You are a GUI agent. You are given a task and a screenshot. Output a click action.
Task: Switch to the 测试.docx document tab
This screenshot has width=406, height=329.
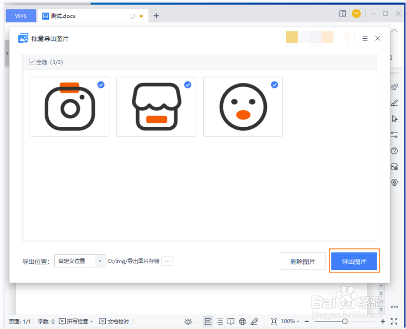(x=93, y=16)
